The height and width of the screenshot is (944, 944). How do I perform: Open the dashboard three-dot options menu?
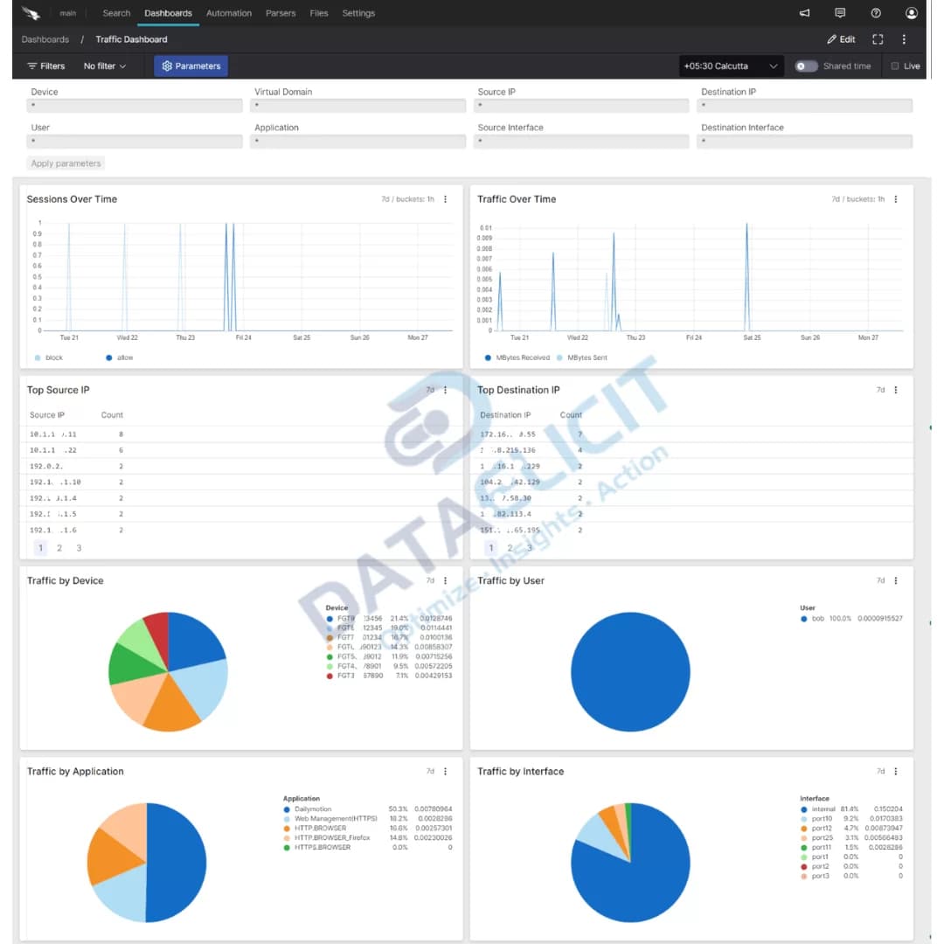point(905,38)
